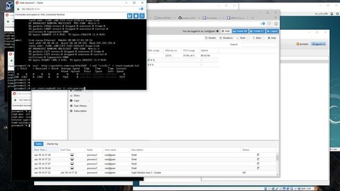Click Description column header in tasks
The width and height of the screenshot is (340, 191).
tap(185, 150)
